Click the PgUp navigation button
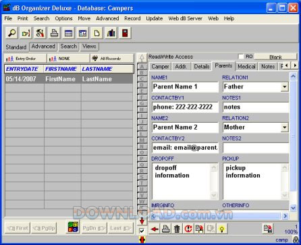Image resolution: width=301 pixels, height=245 pixels. [x=44, y=228]
